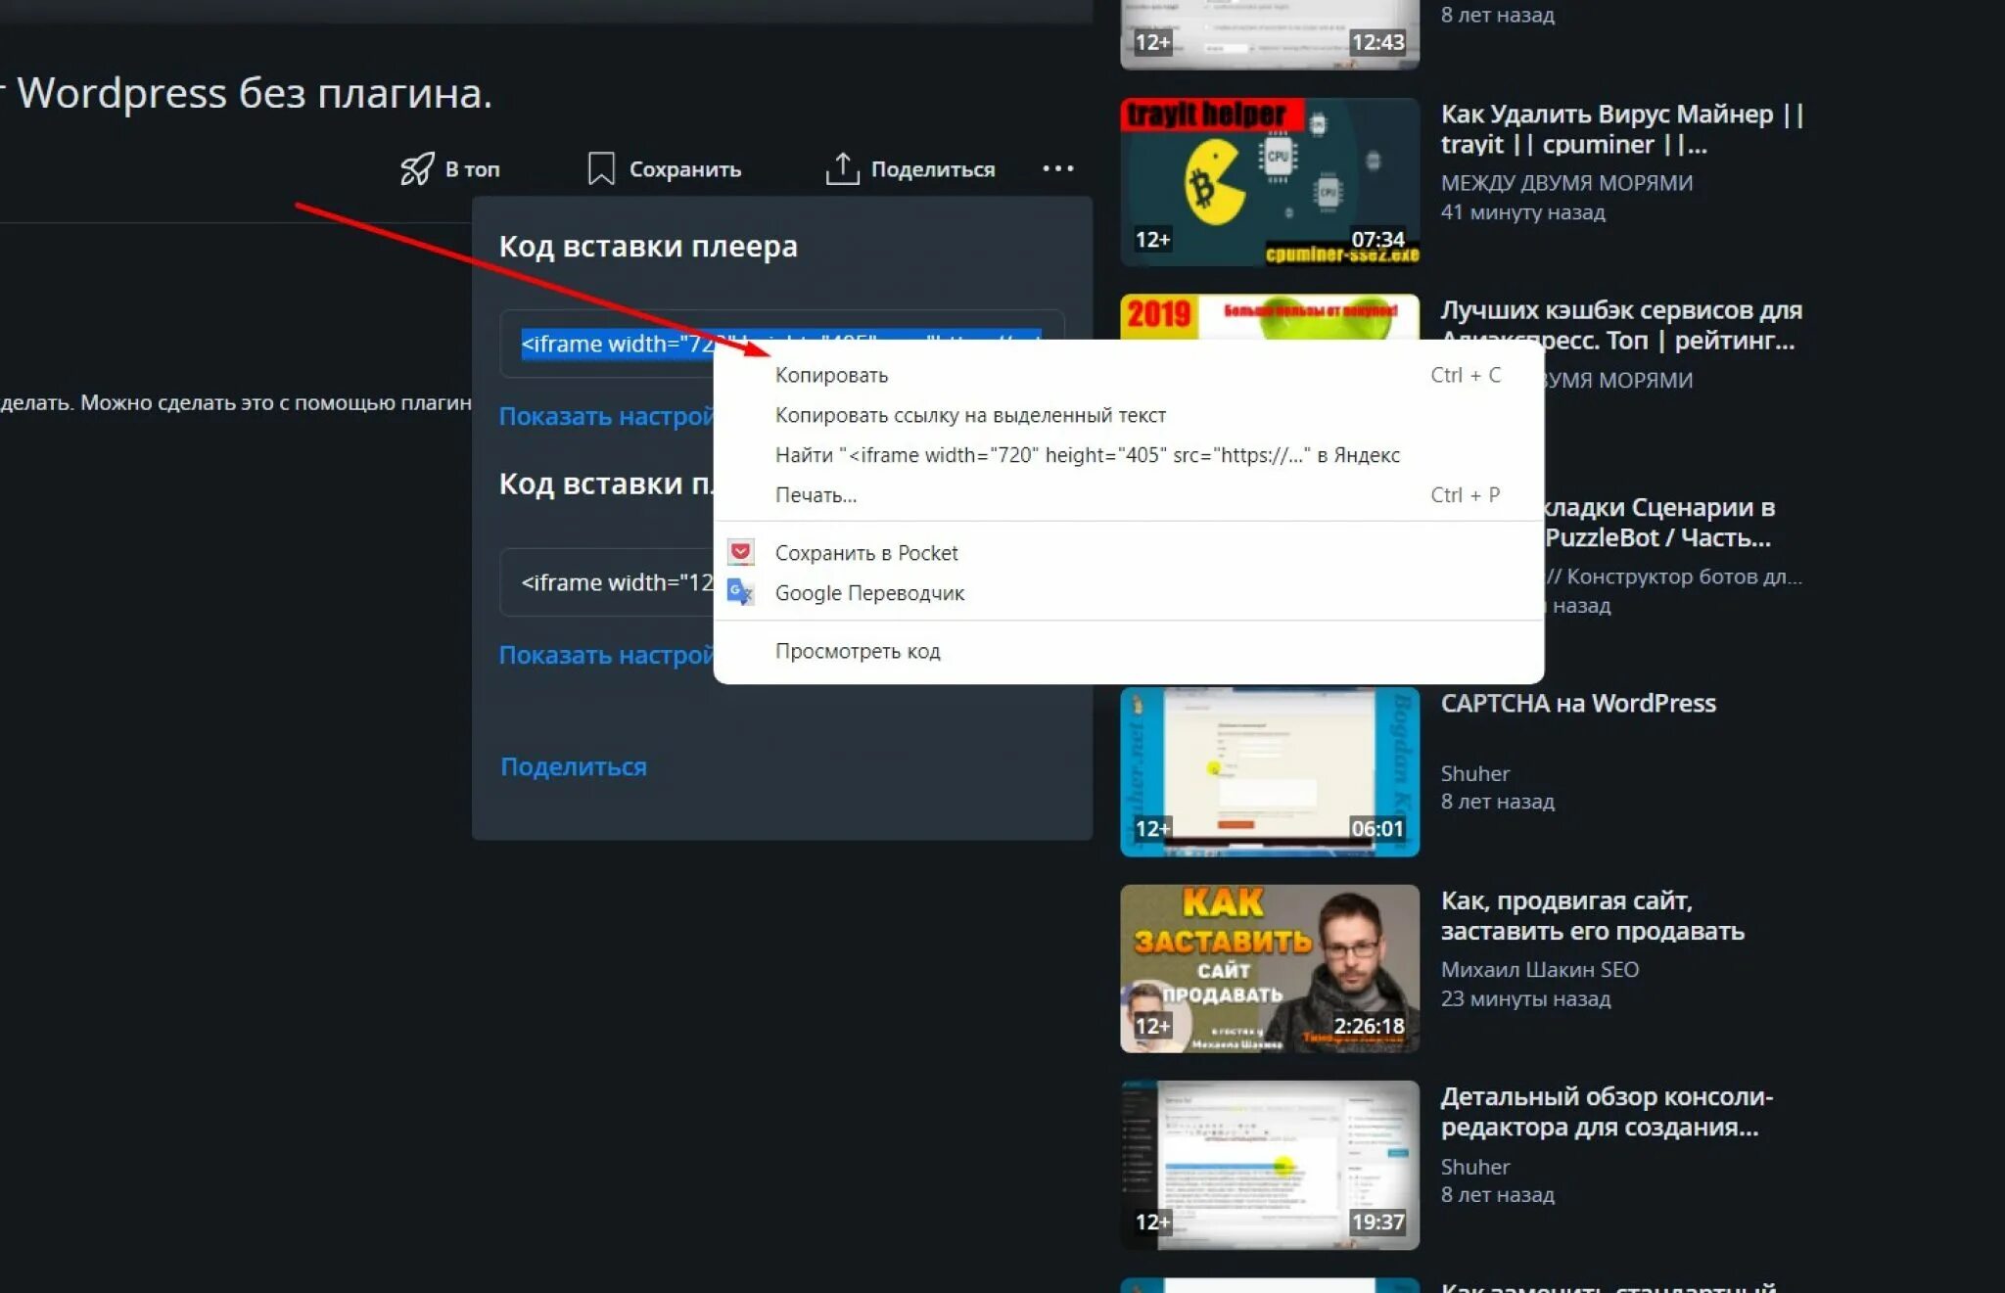This screenshot has height=1293, width=2005.
Task: Choose 'Печать...' from context menu
Action: pyautogui.click(x=816, y=495)
